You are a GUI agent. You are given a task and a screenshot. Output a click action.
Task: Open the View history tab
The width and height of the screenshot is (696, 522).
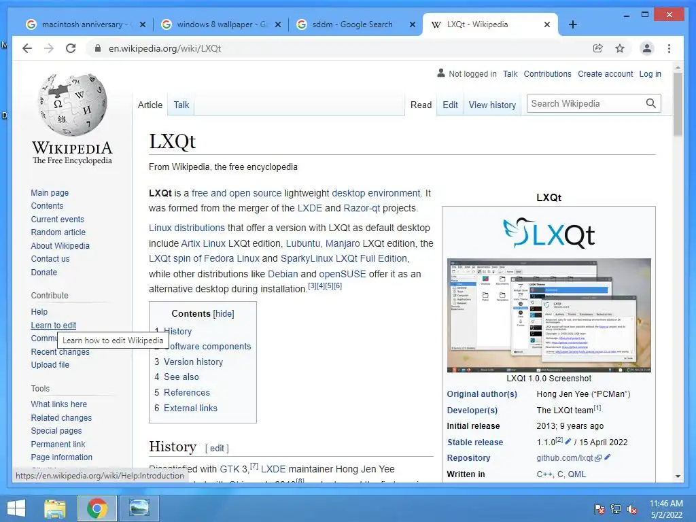click(492, 105)
